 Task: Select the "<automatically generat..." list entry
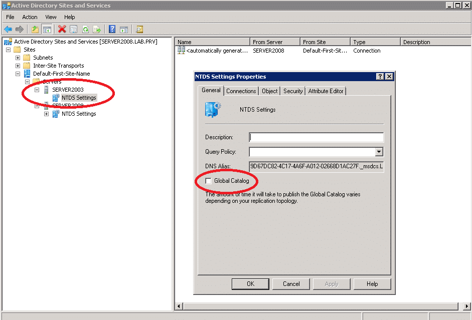[x=217, y=51]
